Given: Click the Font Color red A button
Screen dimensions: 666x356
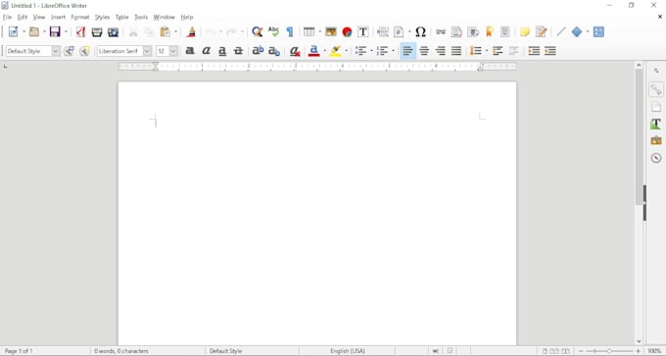Looking at the screenshot, I should [313, 51].
